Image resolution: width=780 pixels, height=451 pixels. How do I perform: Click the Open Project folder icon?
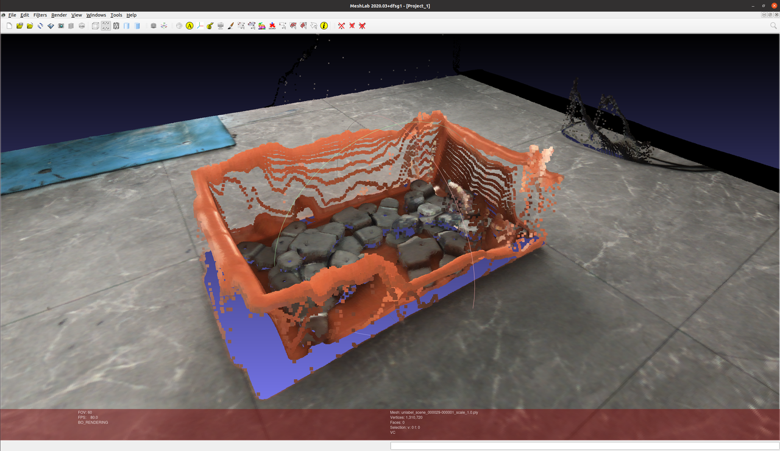pyautogui.click(x=19, y=26)
